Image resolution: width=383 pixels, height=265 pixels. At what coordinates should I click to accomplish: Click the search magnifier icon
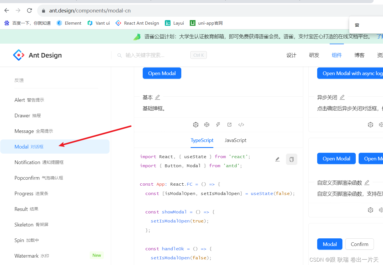coord(120,55)
